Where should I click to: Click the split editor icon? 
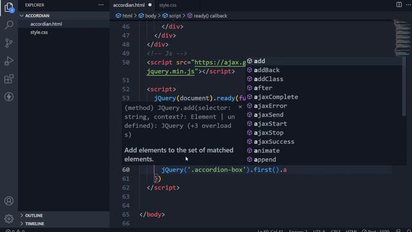point(399,5)
